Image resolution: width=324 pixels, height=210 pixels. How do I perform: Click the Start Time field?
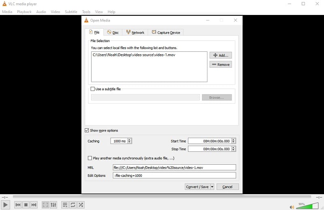pyautogui.click(x=210, y=141)
